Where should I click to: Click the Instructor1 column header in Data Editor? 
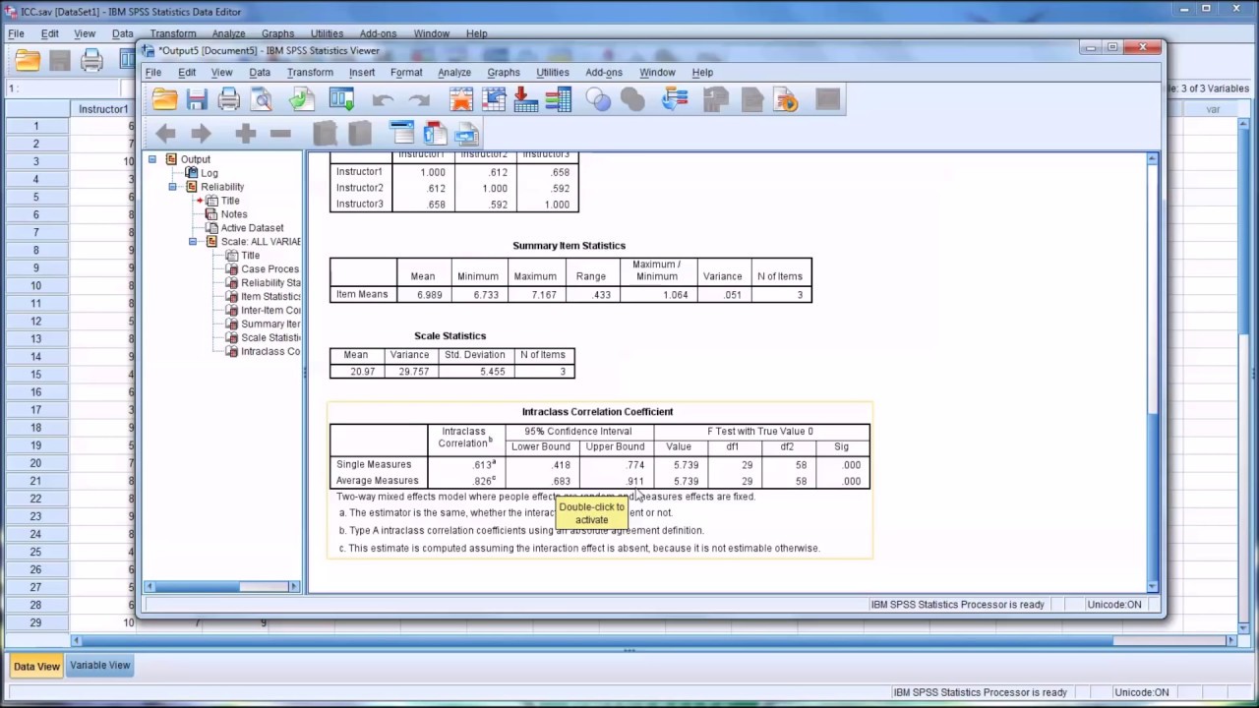pos(103,109)
